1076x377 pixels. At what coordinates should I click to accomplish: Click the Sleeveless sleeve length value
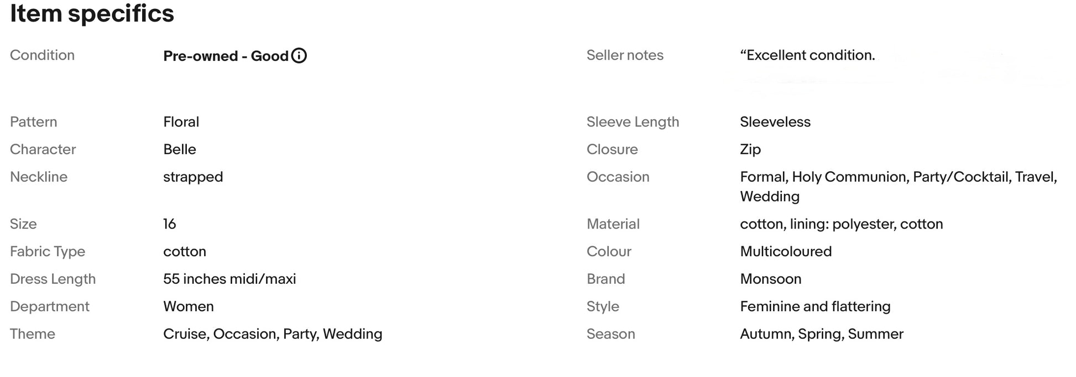[775, 122]
